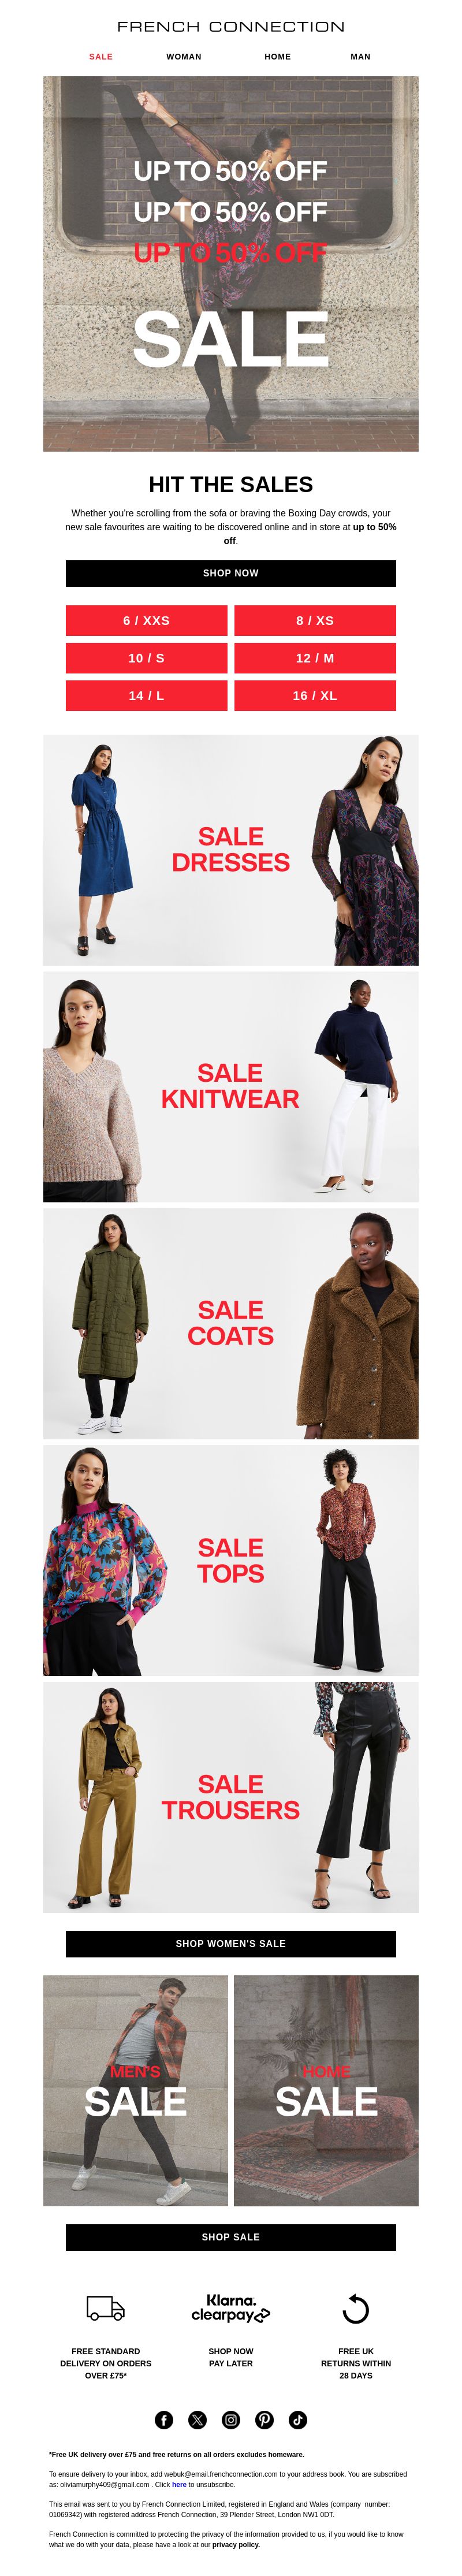Open the SALE menu item
This screenshot has width=462, height=2576.
click(x=101, y=57)
